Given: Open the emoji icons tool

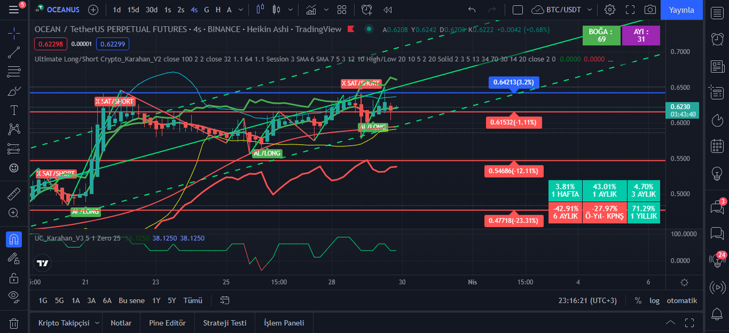Looking at the screenshot, I should (14, 168).
